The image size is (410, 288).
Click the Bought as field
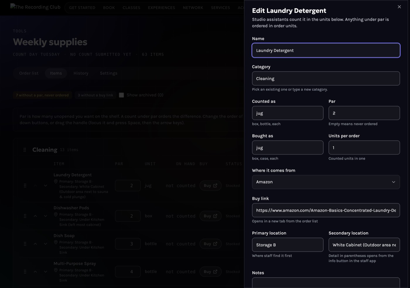coord(288,148)
